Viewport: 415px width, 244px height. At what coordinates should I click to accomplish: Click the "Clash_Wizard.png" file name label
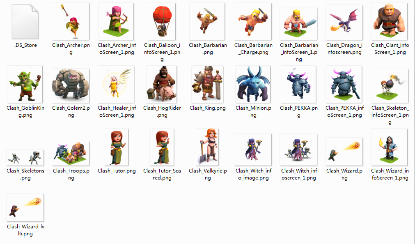pyautogui.click(x=344, y=174)
